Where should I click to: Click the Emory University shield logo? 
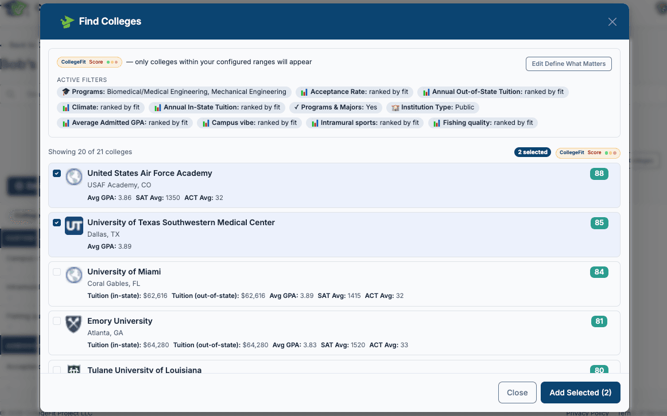(x=74, y=324)
